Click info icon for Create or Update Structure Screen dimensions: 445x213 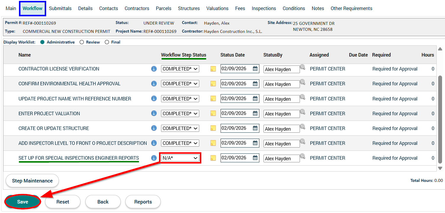click(154, 128)
